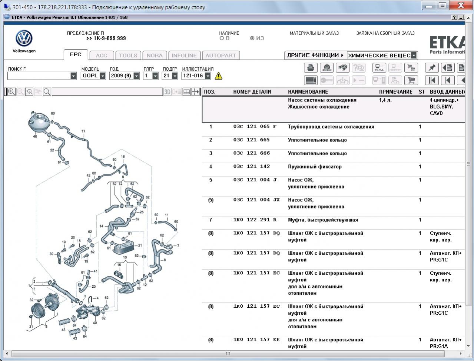
Task: Open the AUTOPART tab
Action: click(221, 56)
